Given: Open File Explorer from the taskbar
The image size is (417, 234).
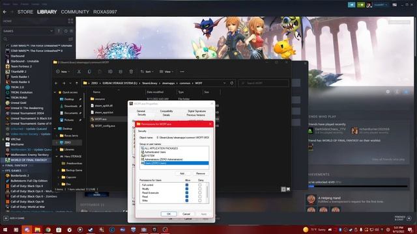Looking at the screenshot, I should (37, 229).
